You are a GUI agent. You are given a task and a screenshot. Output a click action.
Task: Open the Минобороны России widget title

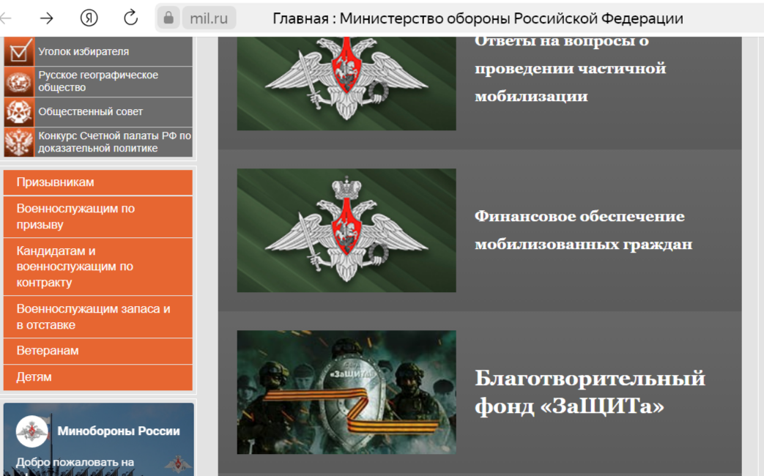coord(119,431)
